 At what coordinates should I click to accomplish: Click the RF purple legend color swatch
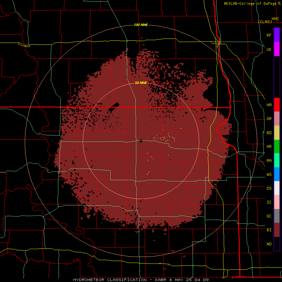277,35
